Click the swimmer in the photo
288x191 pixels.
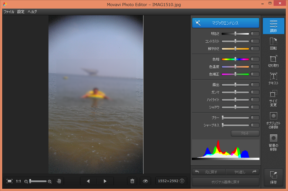95,94
